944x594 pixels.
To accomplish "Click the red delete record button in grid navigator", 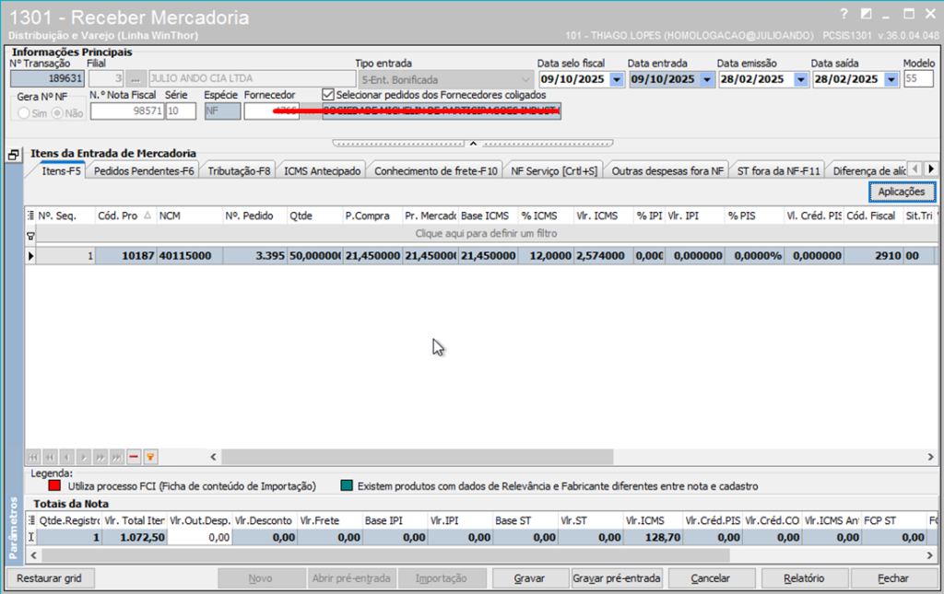I will 134,456.
